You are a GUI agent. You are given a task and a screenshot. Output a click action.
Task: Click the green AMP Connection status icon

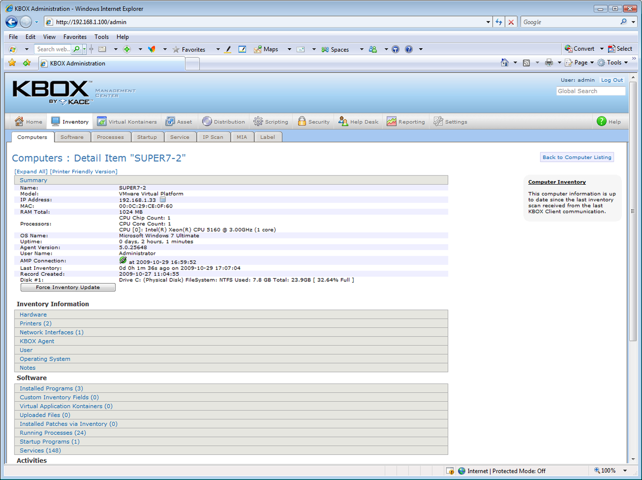click(124, 260)
